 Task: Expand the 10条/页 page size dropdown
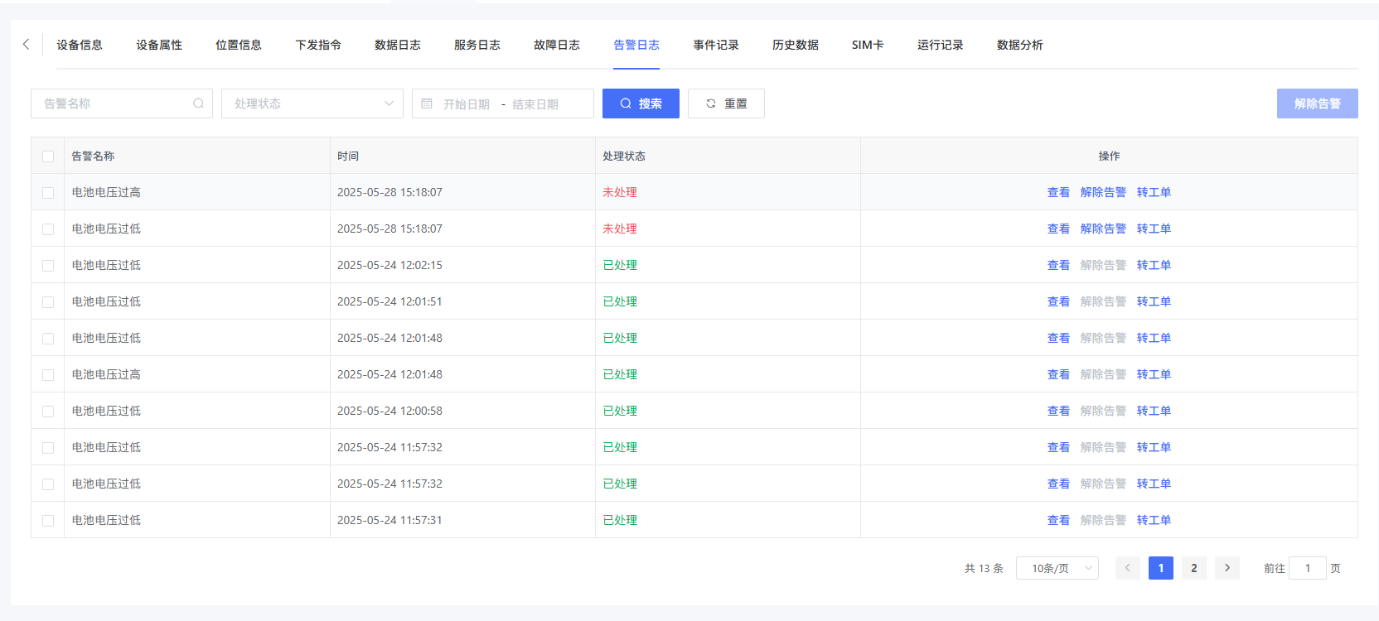[x=1057, y=568]
